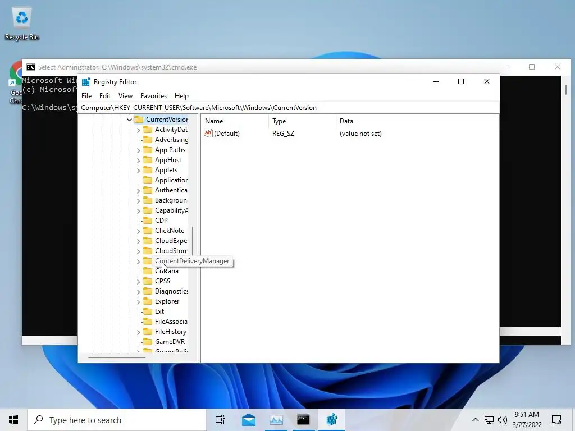The width and height of the screenshot is (575, 431).
Task: Click the registry address bar path
Action: pos(289,107)
